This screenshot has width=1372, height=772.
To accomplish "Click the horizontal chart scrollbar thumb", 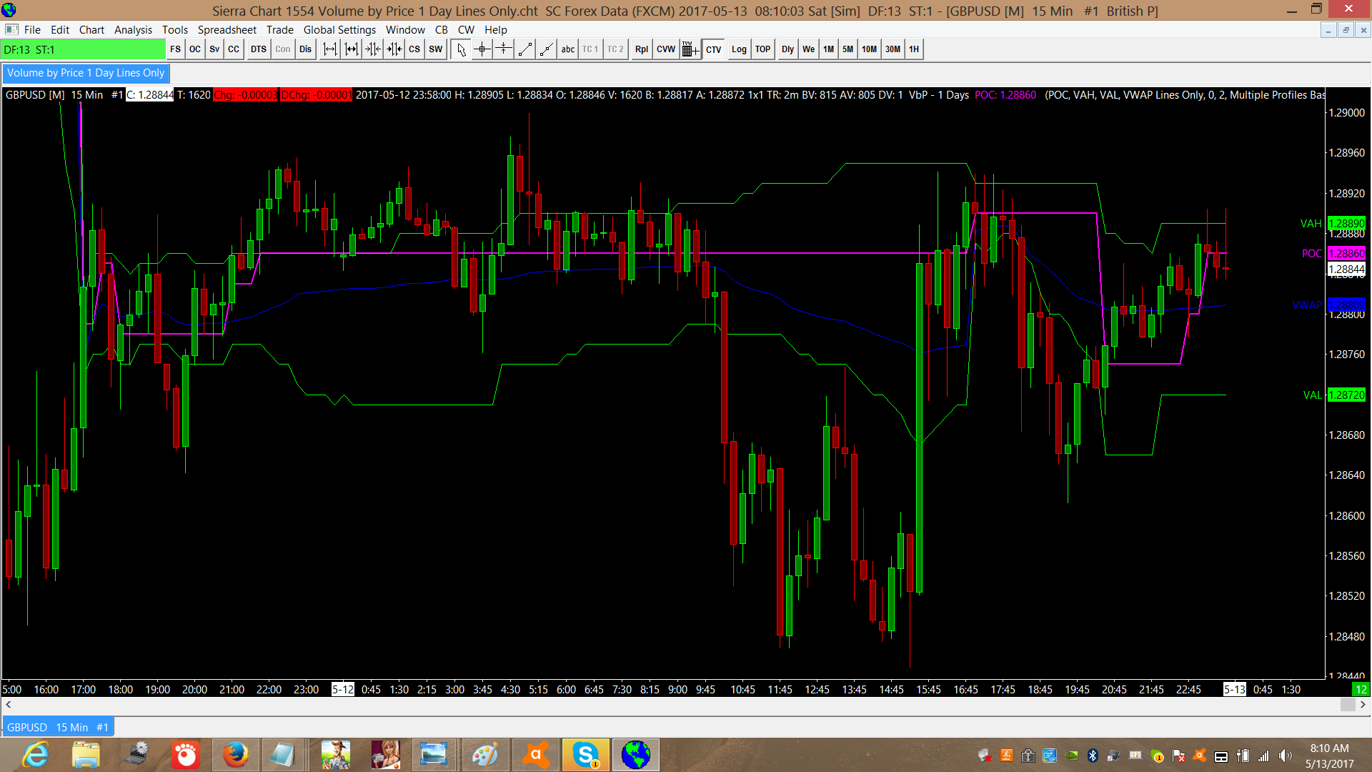I will pyautogui.click(x=1347, y=705).
